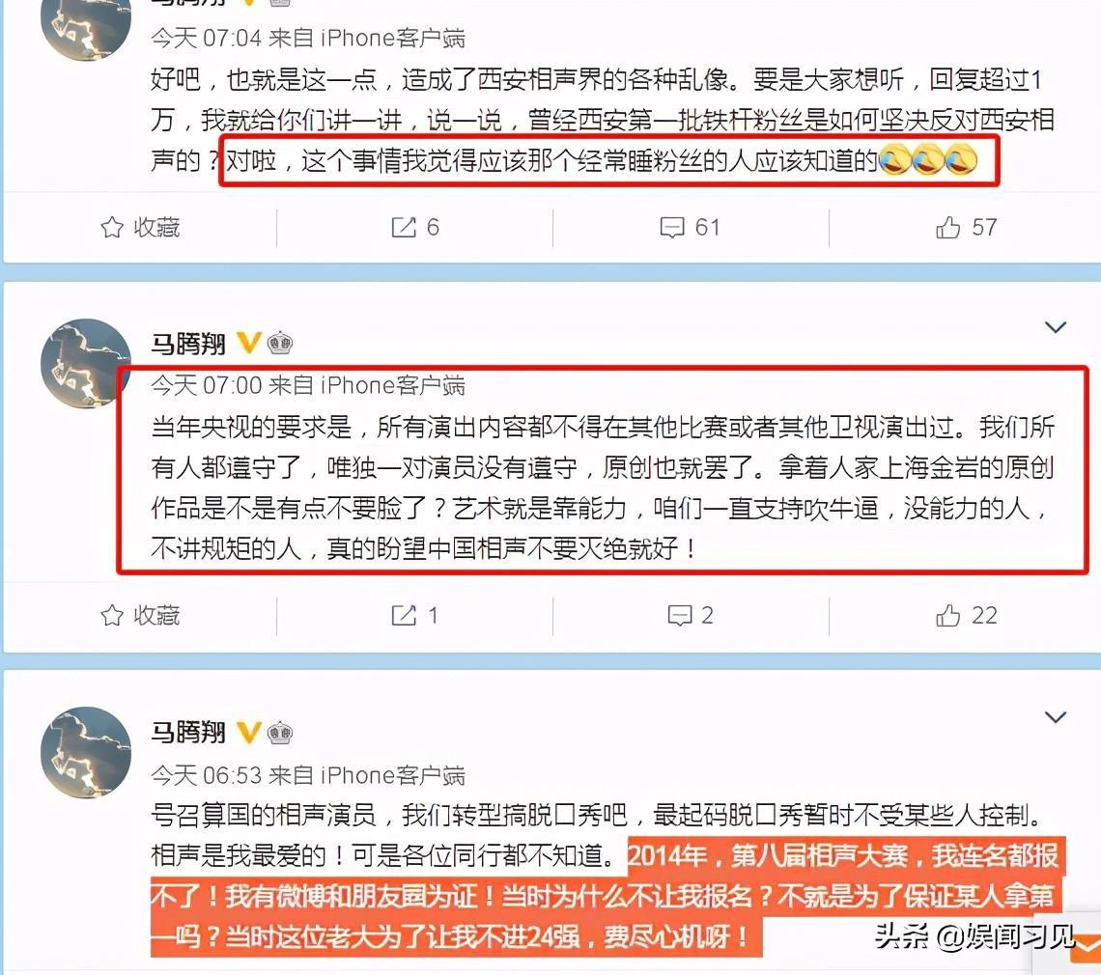This screenshot has height=975, width=1101.
Task: Open the 2 comments on the 07:00 post
Action: click(x=691, y=616)
